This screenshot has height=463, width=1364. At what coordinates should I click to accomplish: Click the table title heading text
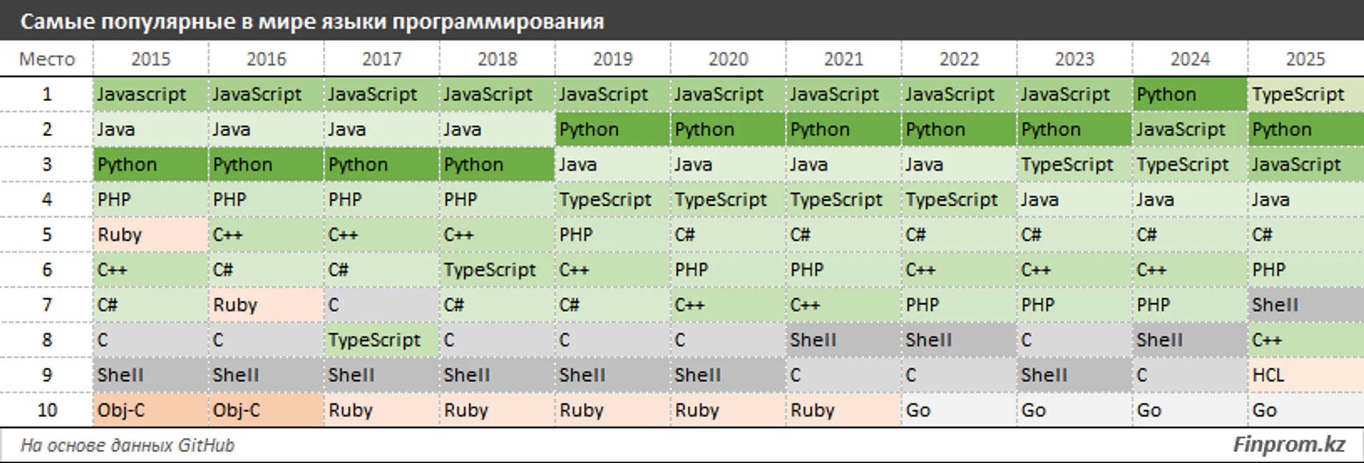pyautogui.click(x=312, y=21)
